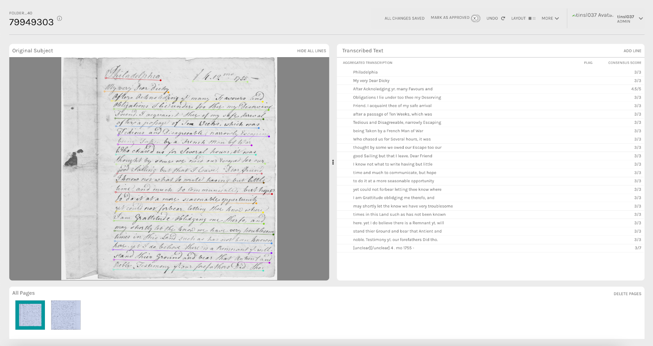
Task: Click the 3/7 consensus score
Action: click(x=637, y=248)
